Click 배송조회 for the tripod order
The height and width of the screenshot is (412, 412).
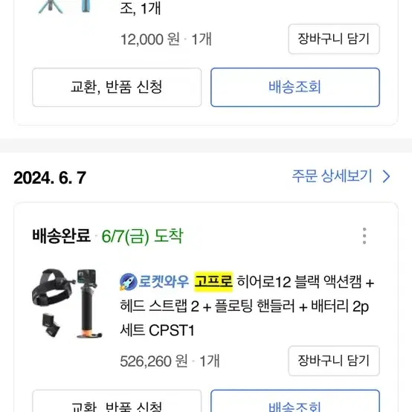coord(295,87)
